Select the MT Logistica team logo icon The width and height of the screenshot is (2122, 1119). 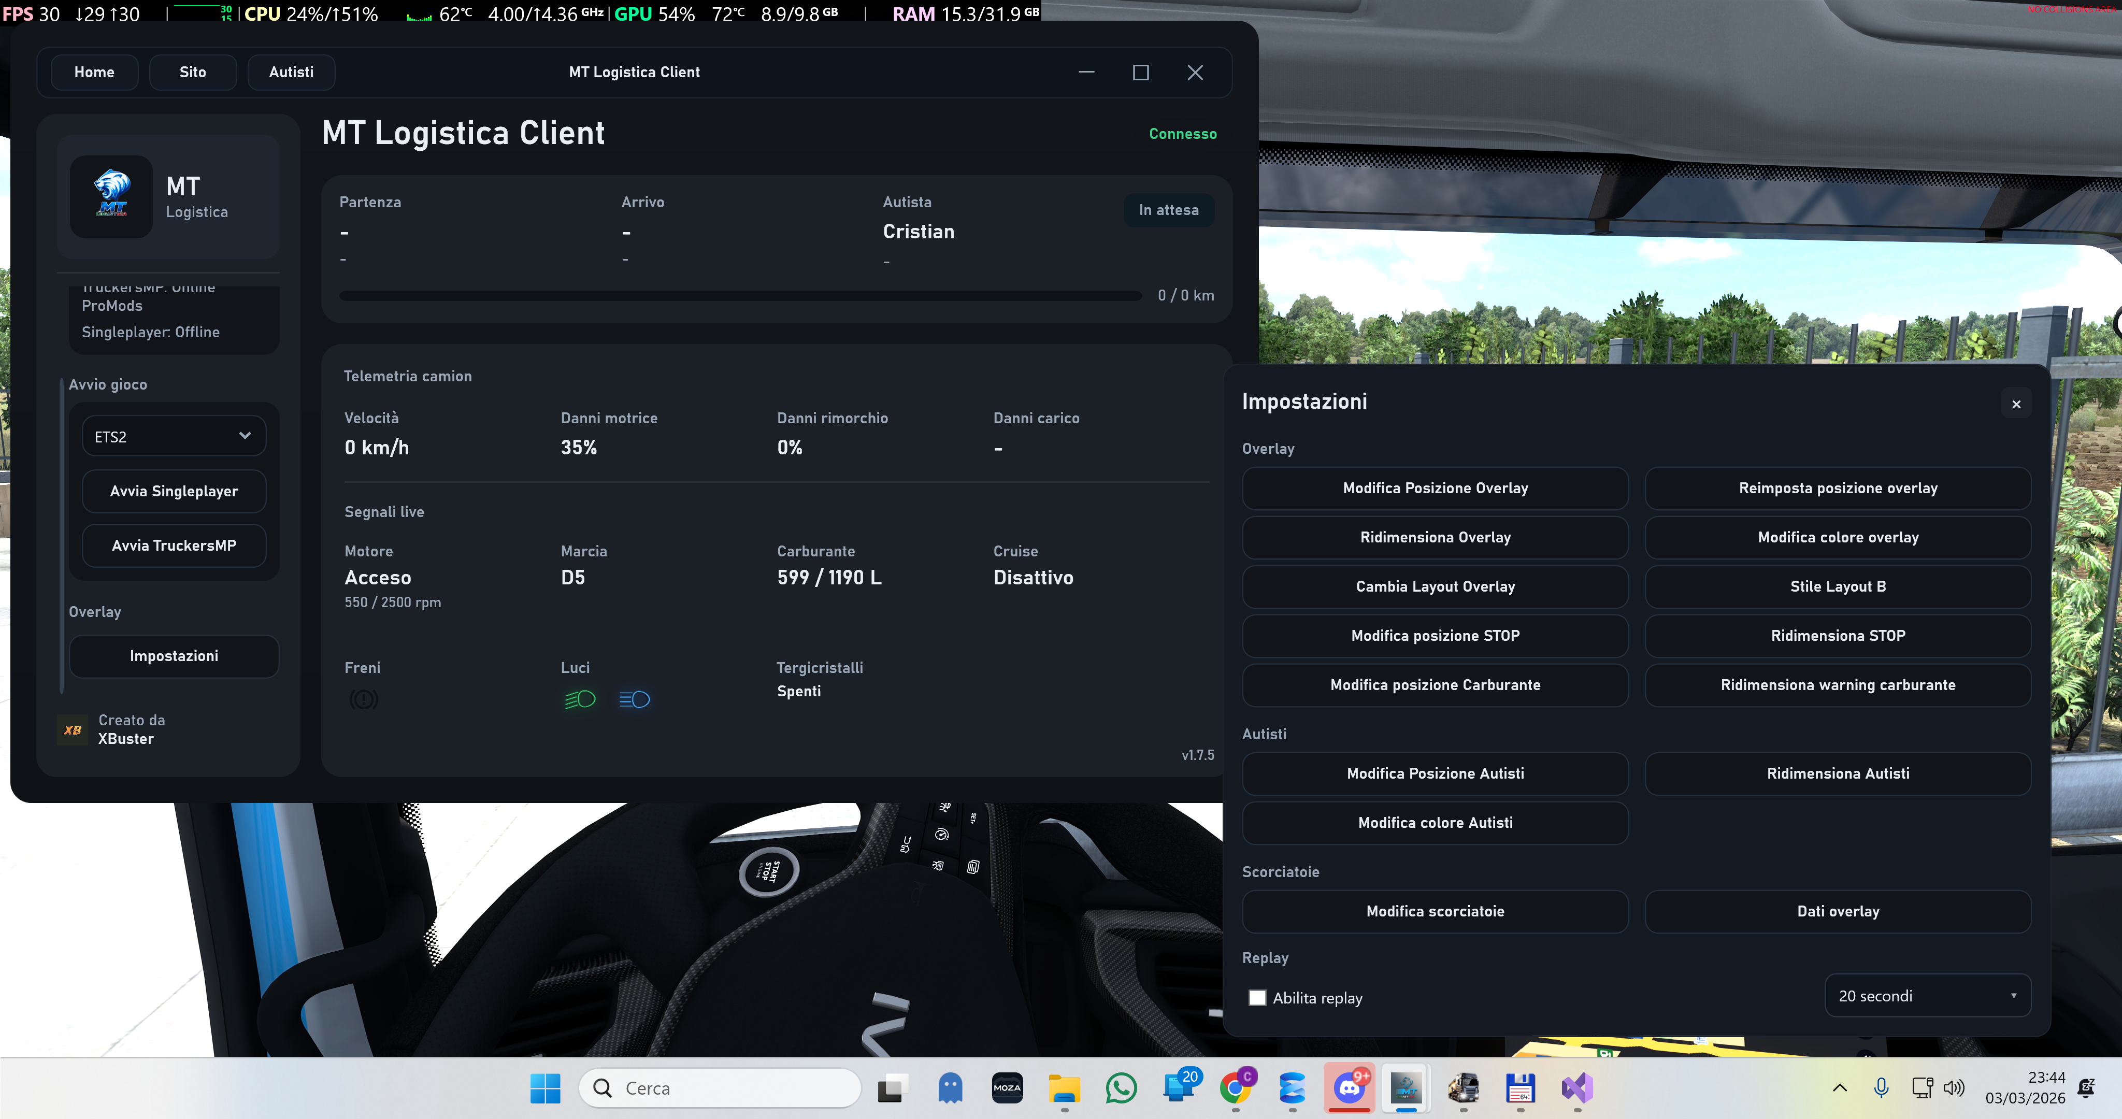[111, 196]
